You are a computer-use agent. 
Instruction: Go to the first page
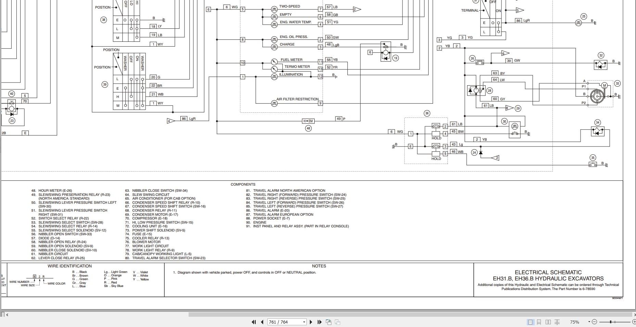[x=254, y=322]
